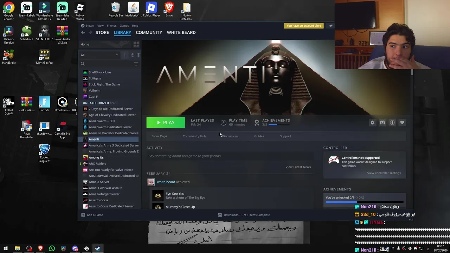Open the Steam menu

click(x=90, y=26)
